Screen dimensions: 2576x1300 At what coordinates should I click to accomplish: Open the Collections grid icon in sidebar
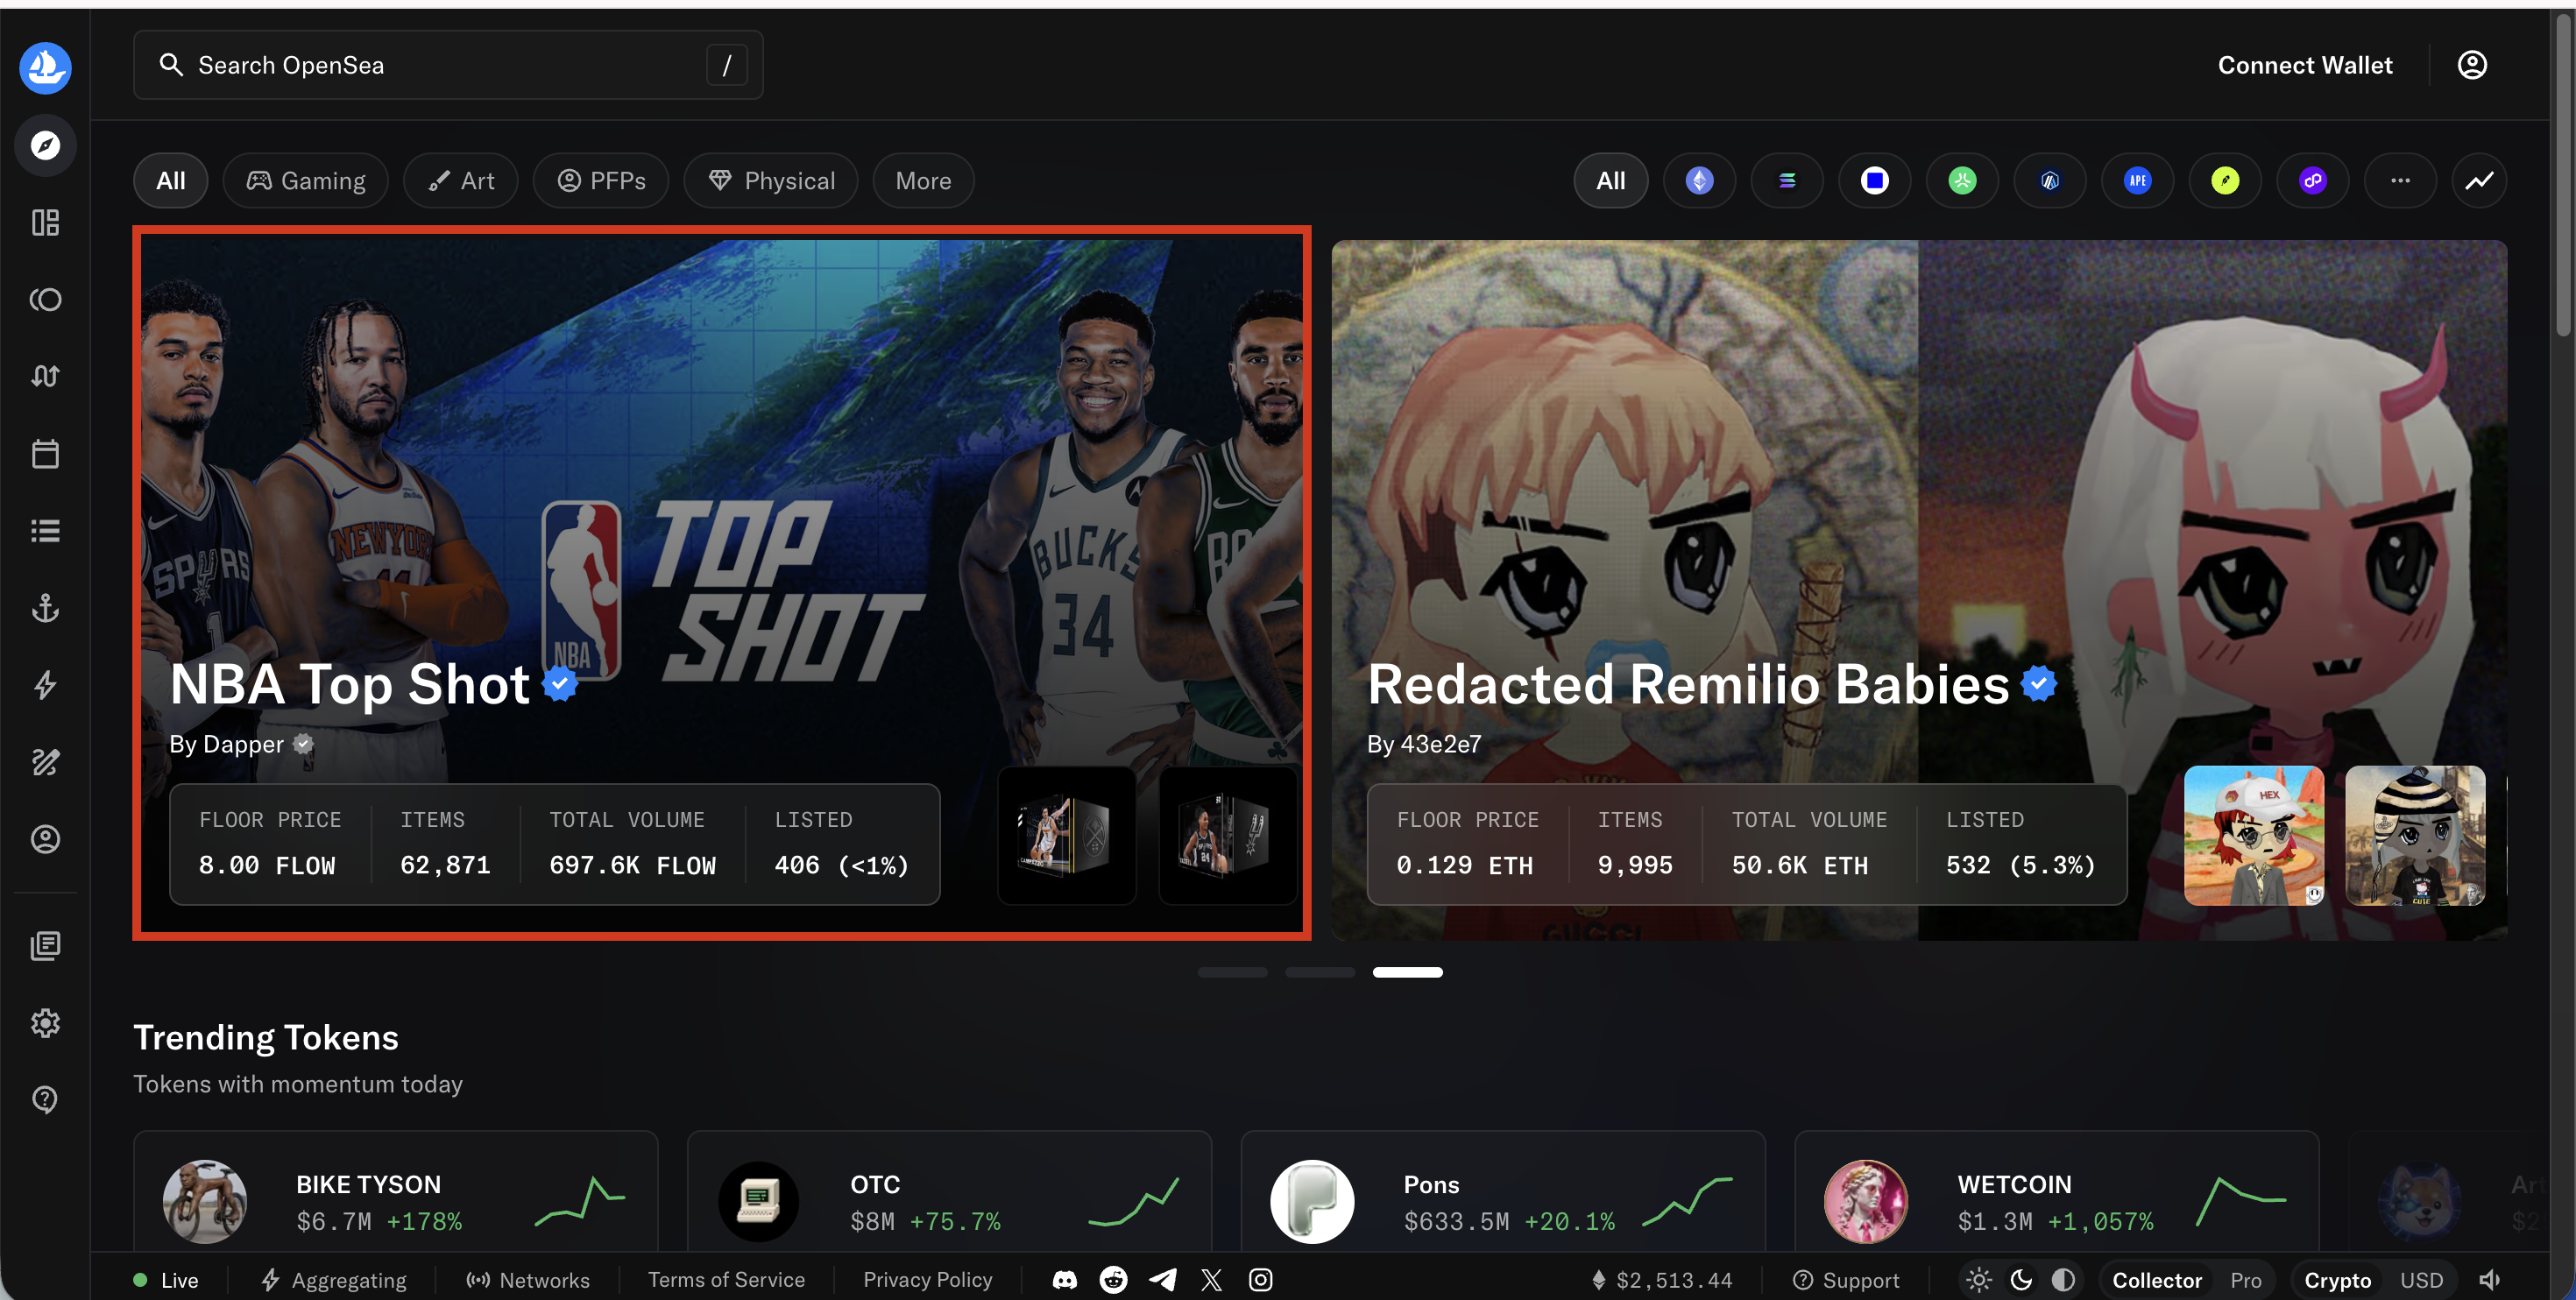point(45,222)
